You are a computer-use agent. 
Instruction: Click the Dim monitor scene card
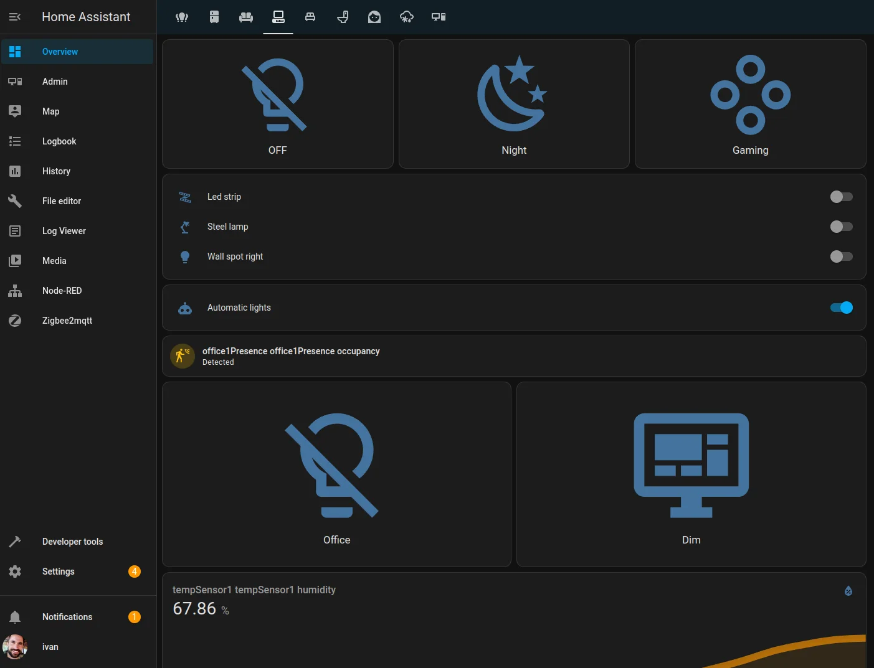click(x=691, y=474)
